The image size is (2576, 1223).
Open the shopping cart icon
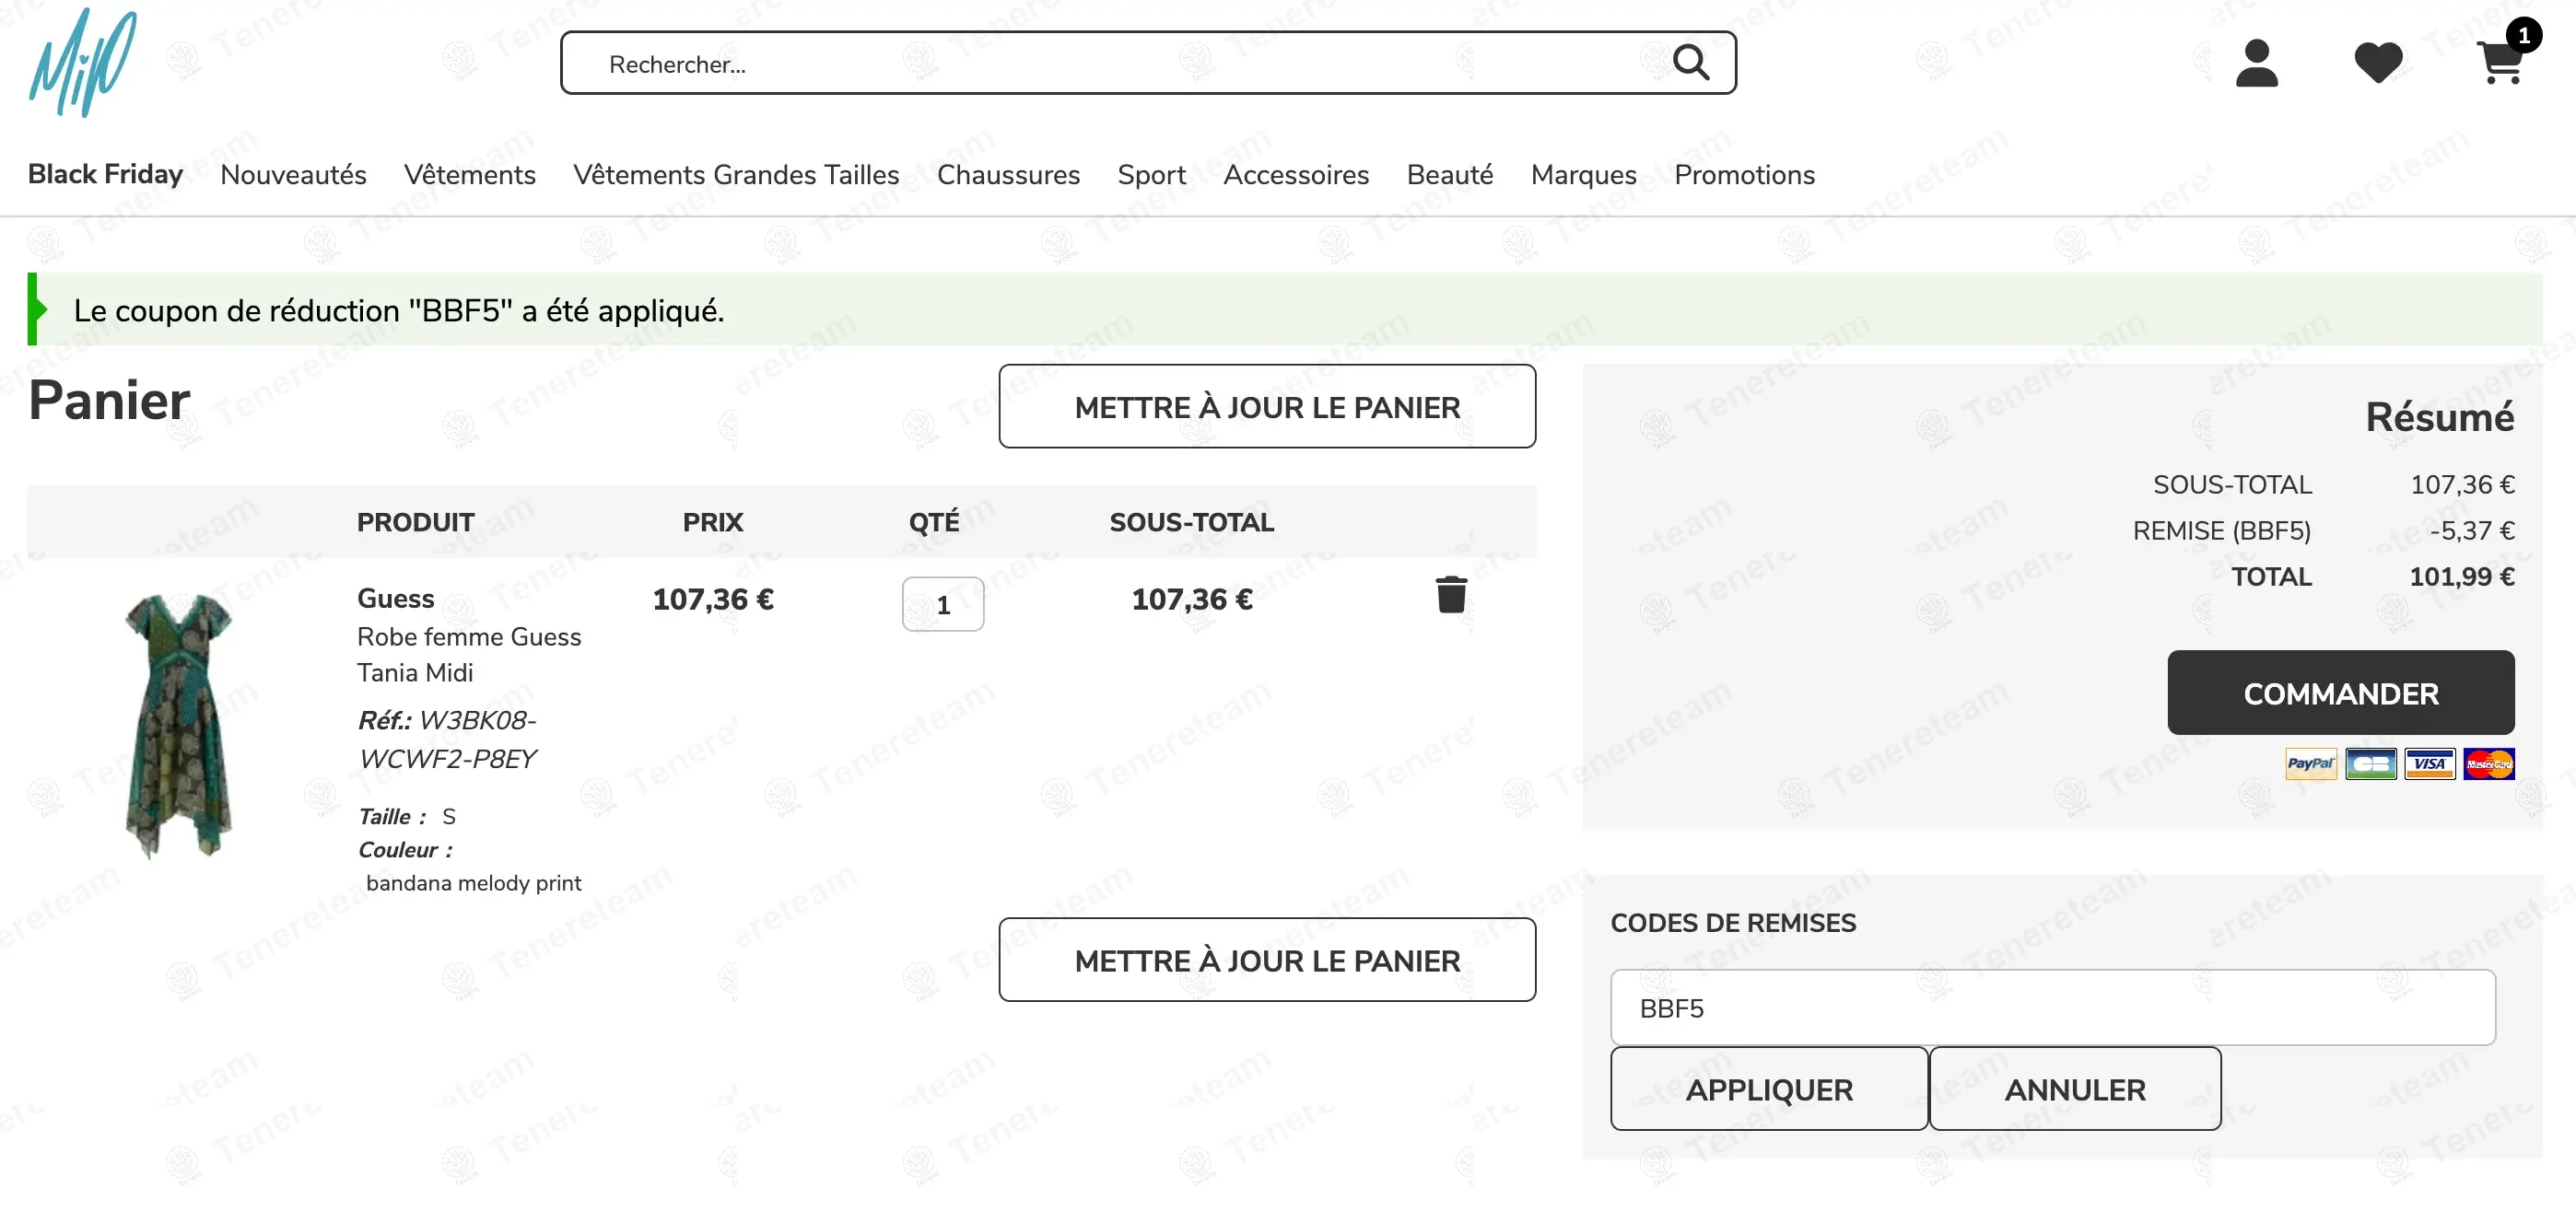(2500, 63)
